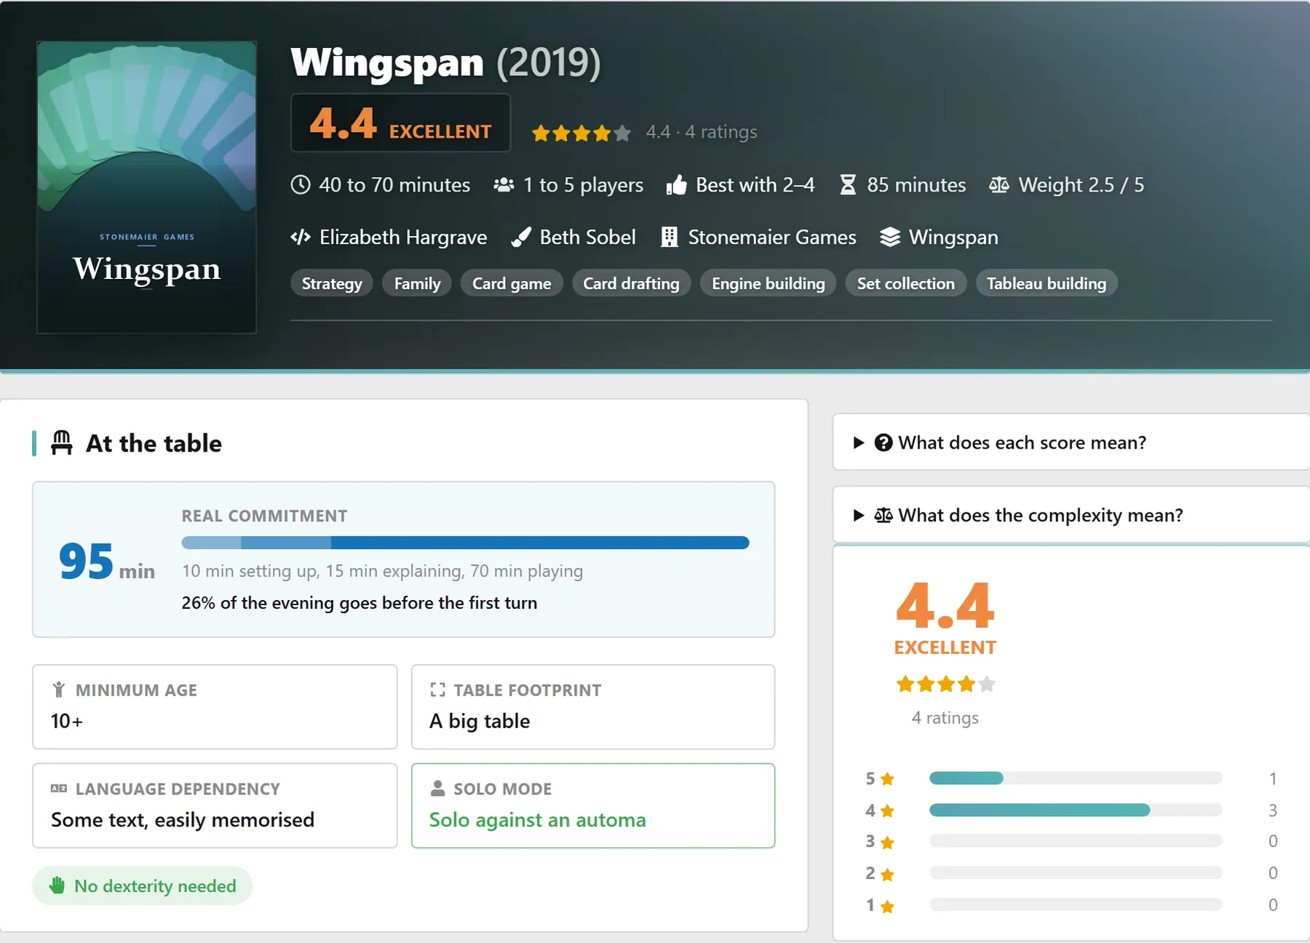The width and height of the screenshot is (1310, 943).
Task: Click the star icon in the 3-star row
Action: 887,843
